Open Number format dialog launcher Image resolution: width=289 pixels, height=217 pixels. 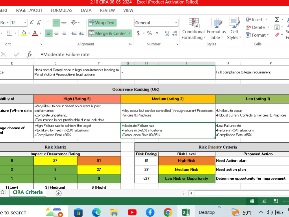(x=177, y=44)
